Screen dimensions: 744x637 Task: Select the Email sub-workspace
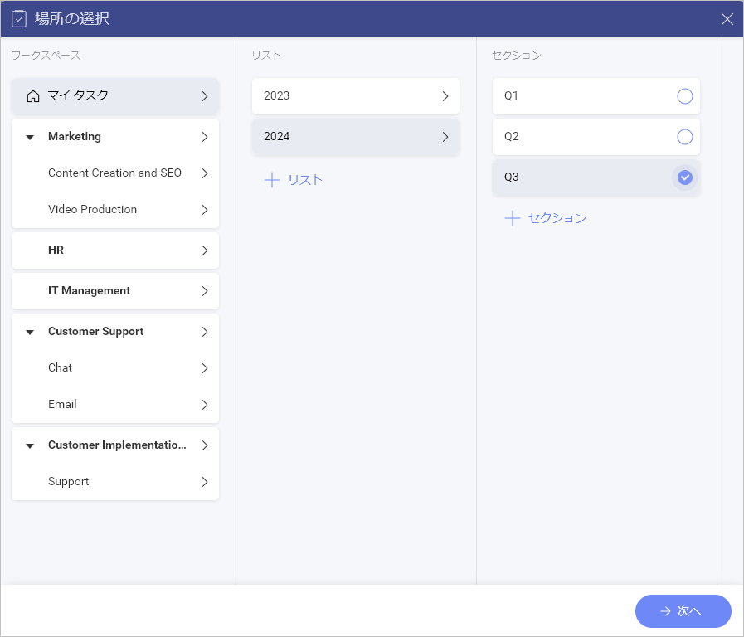(115, 405)
